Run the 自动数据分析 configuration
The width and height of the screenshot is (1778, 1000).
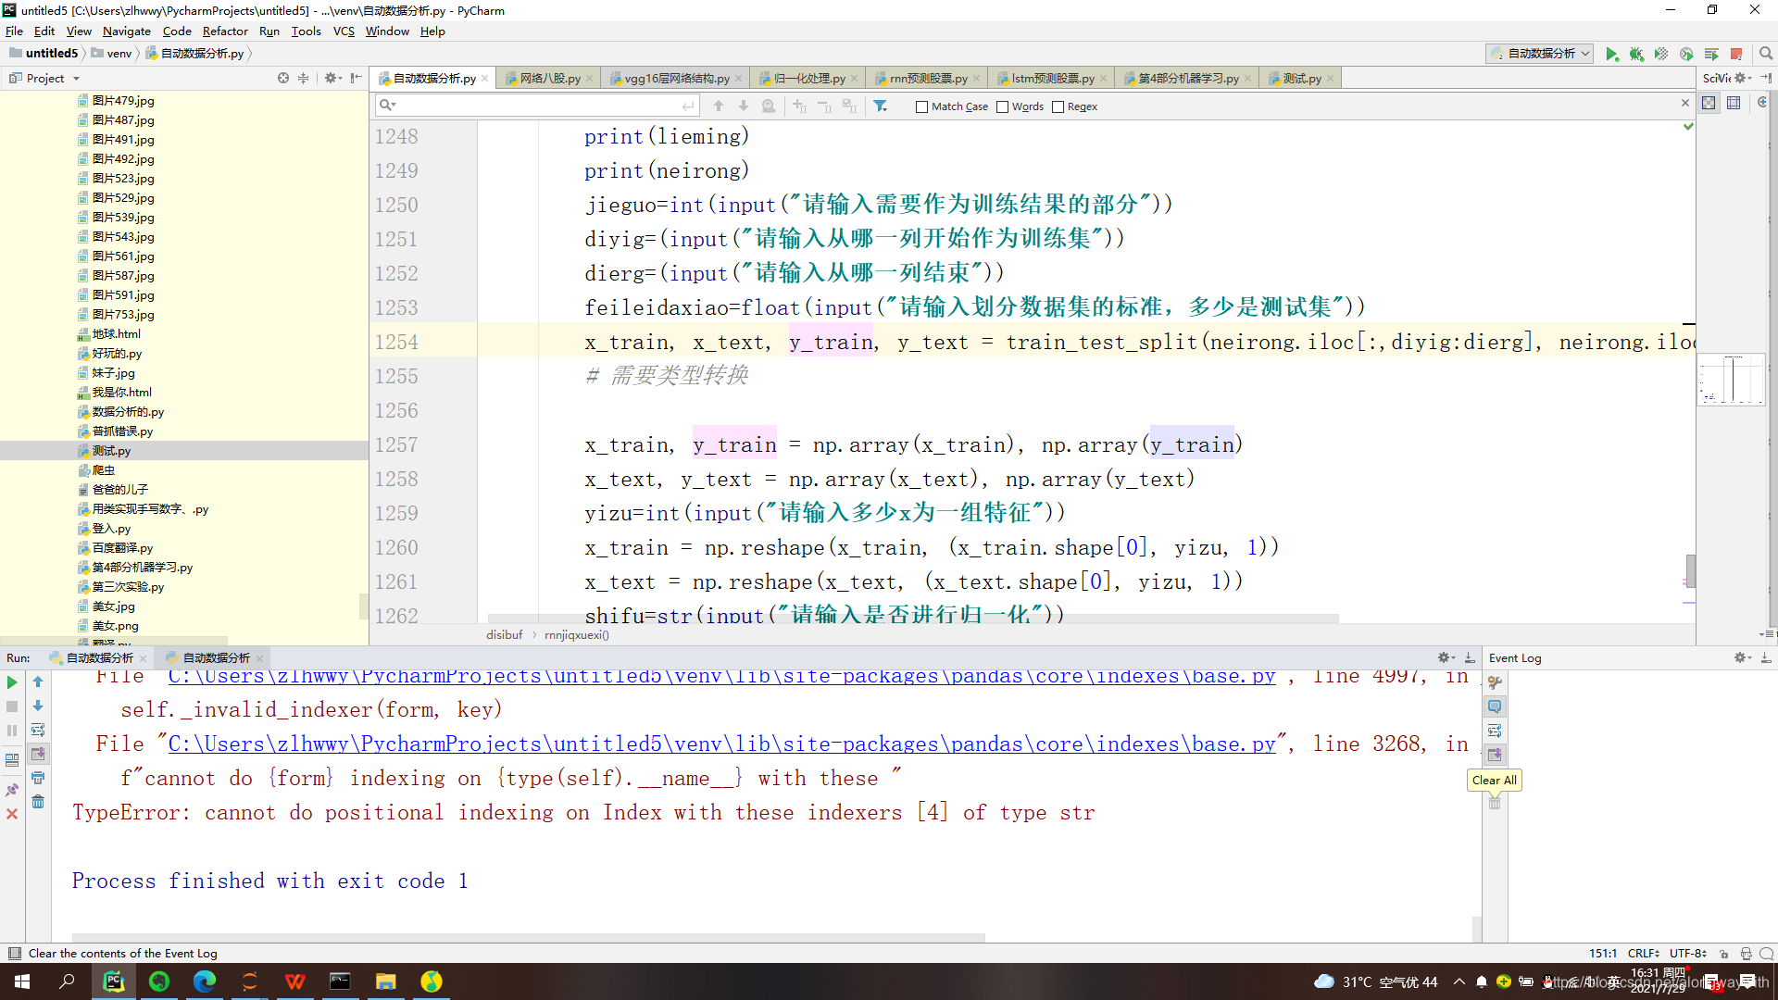coord(1611,54)
